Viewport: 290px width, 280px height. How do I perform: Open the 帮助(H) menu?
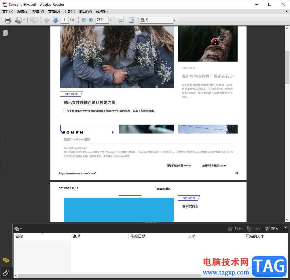(102, 12)
